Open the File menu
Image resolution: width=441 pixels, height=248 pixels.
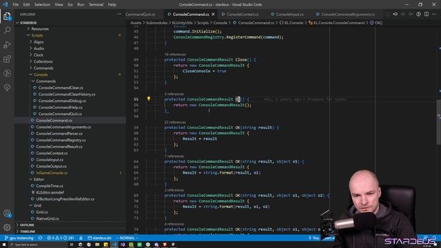click(x=15, y=5)
